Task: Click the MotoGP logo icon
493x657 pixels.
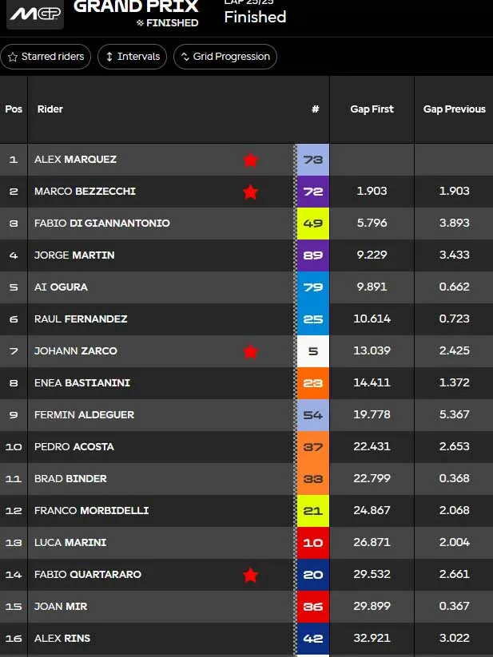Action: 35,14
